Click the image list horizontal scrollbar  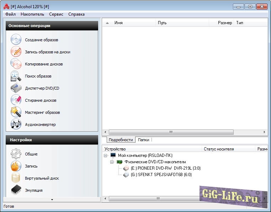(x=171, y=132)
